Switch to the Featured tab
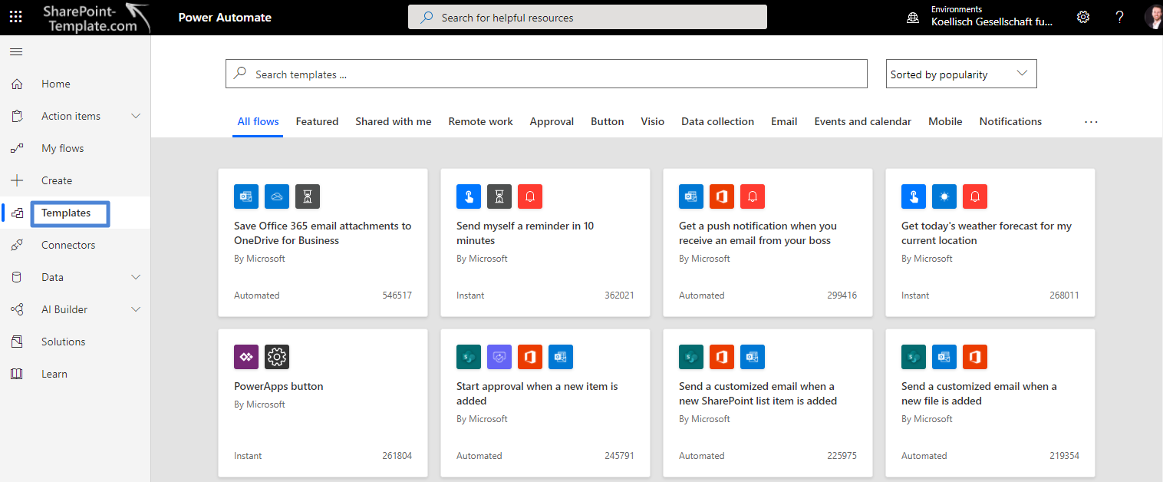 [x=317, y=121]
